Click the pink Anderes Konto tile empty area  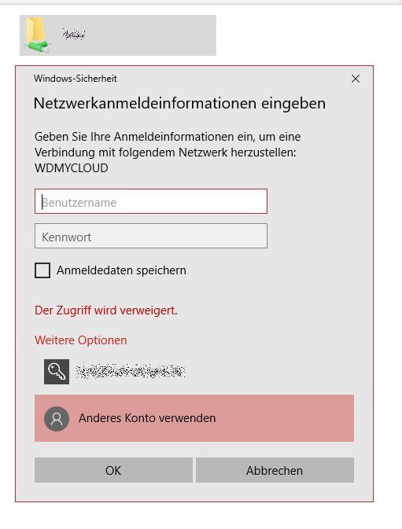pos(286,418)
